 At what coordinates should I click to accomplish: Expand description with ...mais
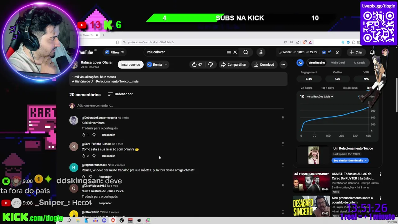134,82
